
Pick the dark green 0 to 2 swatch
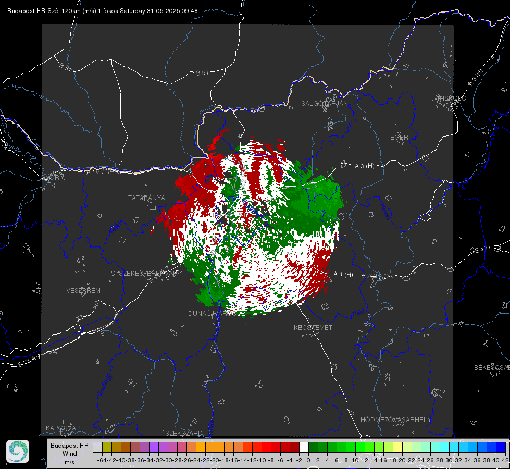pos(313,447)
